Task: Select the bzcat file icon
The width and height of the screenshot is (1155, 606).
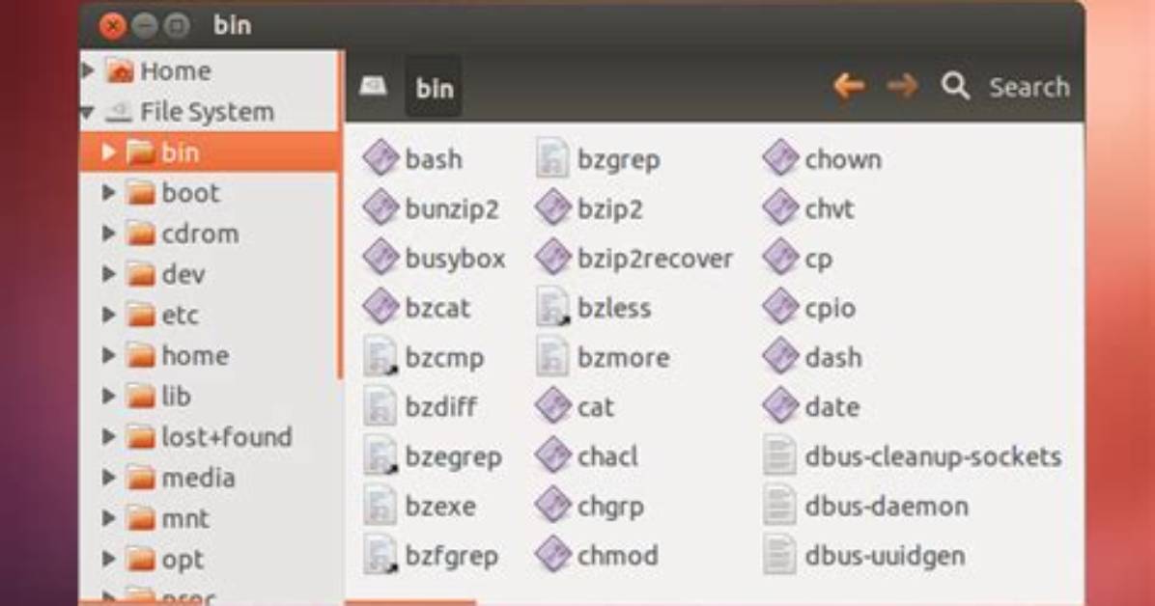Action: pyautogui.click(x=380, y=307)
